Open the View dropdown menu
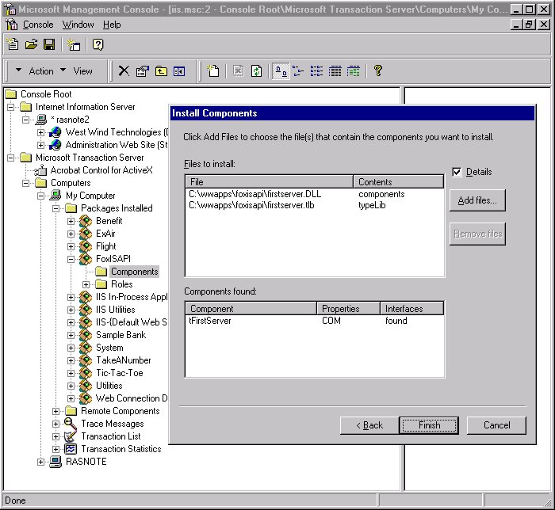 76,71
